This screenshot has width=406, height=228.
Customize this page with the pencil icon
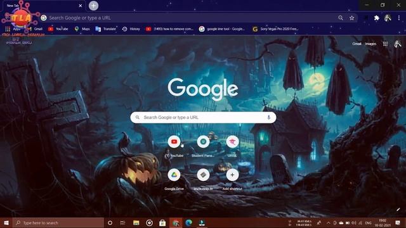(x=398, y=210)
